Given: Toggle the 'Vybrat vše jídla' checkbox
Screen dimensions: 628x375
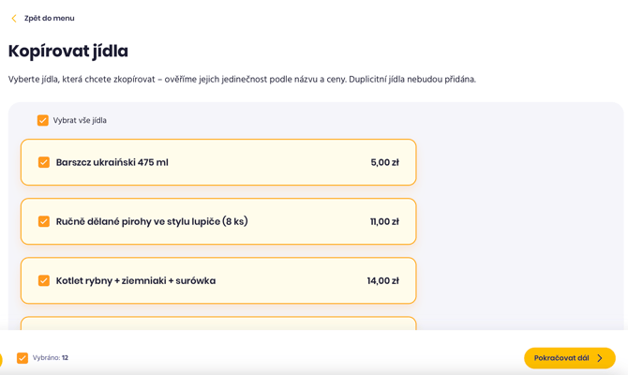Looking at the screenshot, I should [43, 121].
